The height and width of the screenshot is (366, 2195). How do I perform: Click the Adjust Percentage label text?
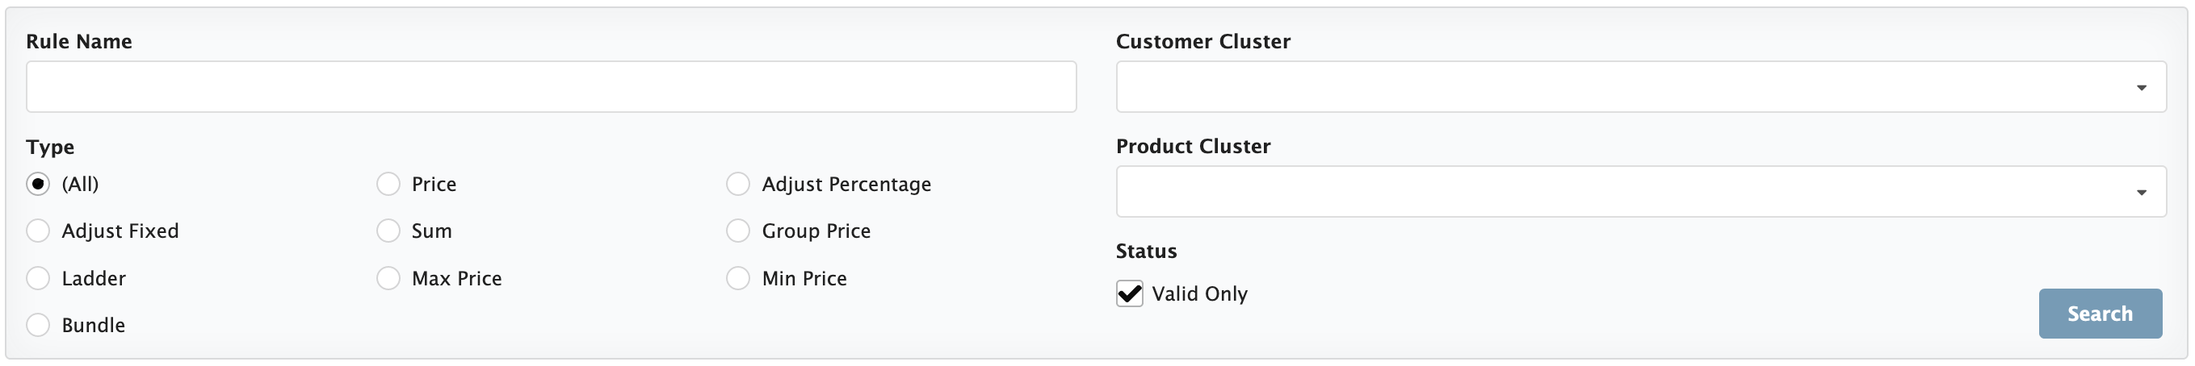tap(846, 184)
